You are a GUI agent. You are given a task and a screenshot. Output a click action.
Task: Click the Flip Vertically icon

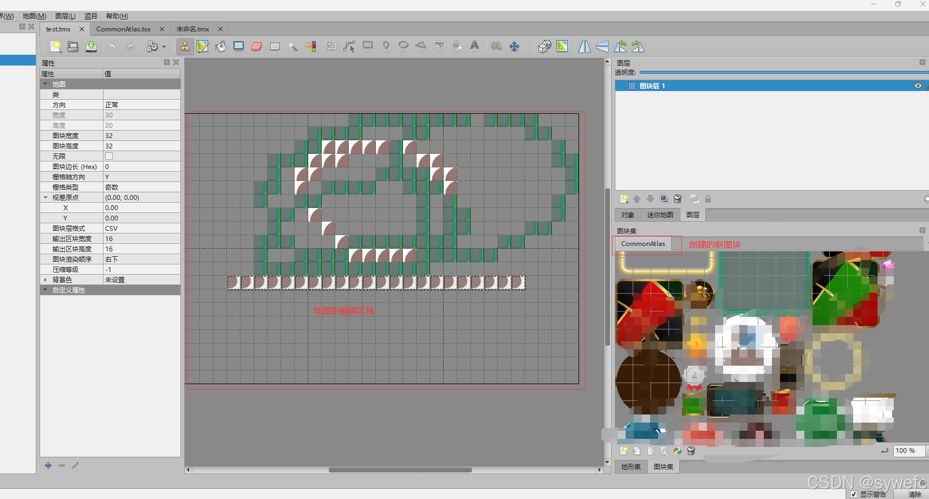pyautogui.click(x=602, y=47)
